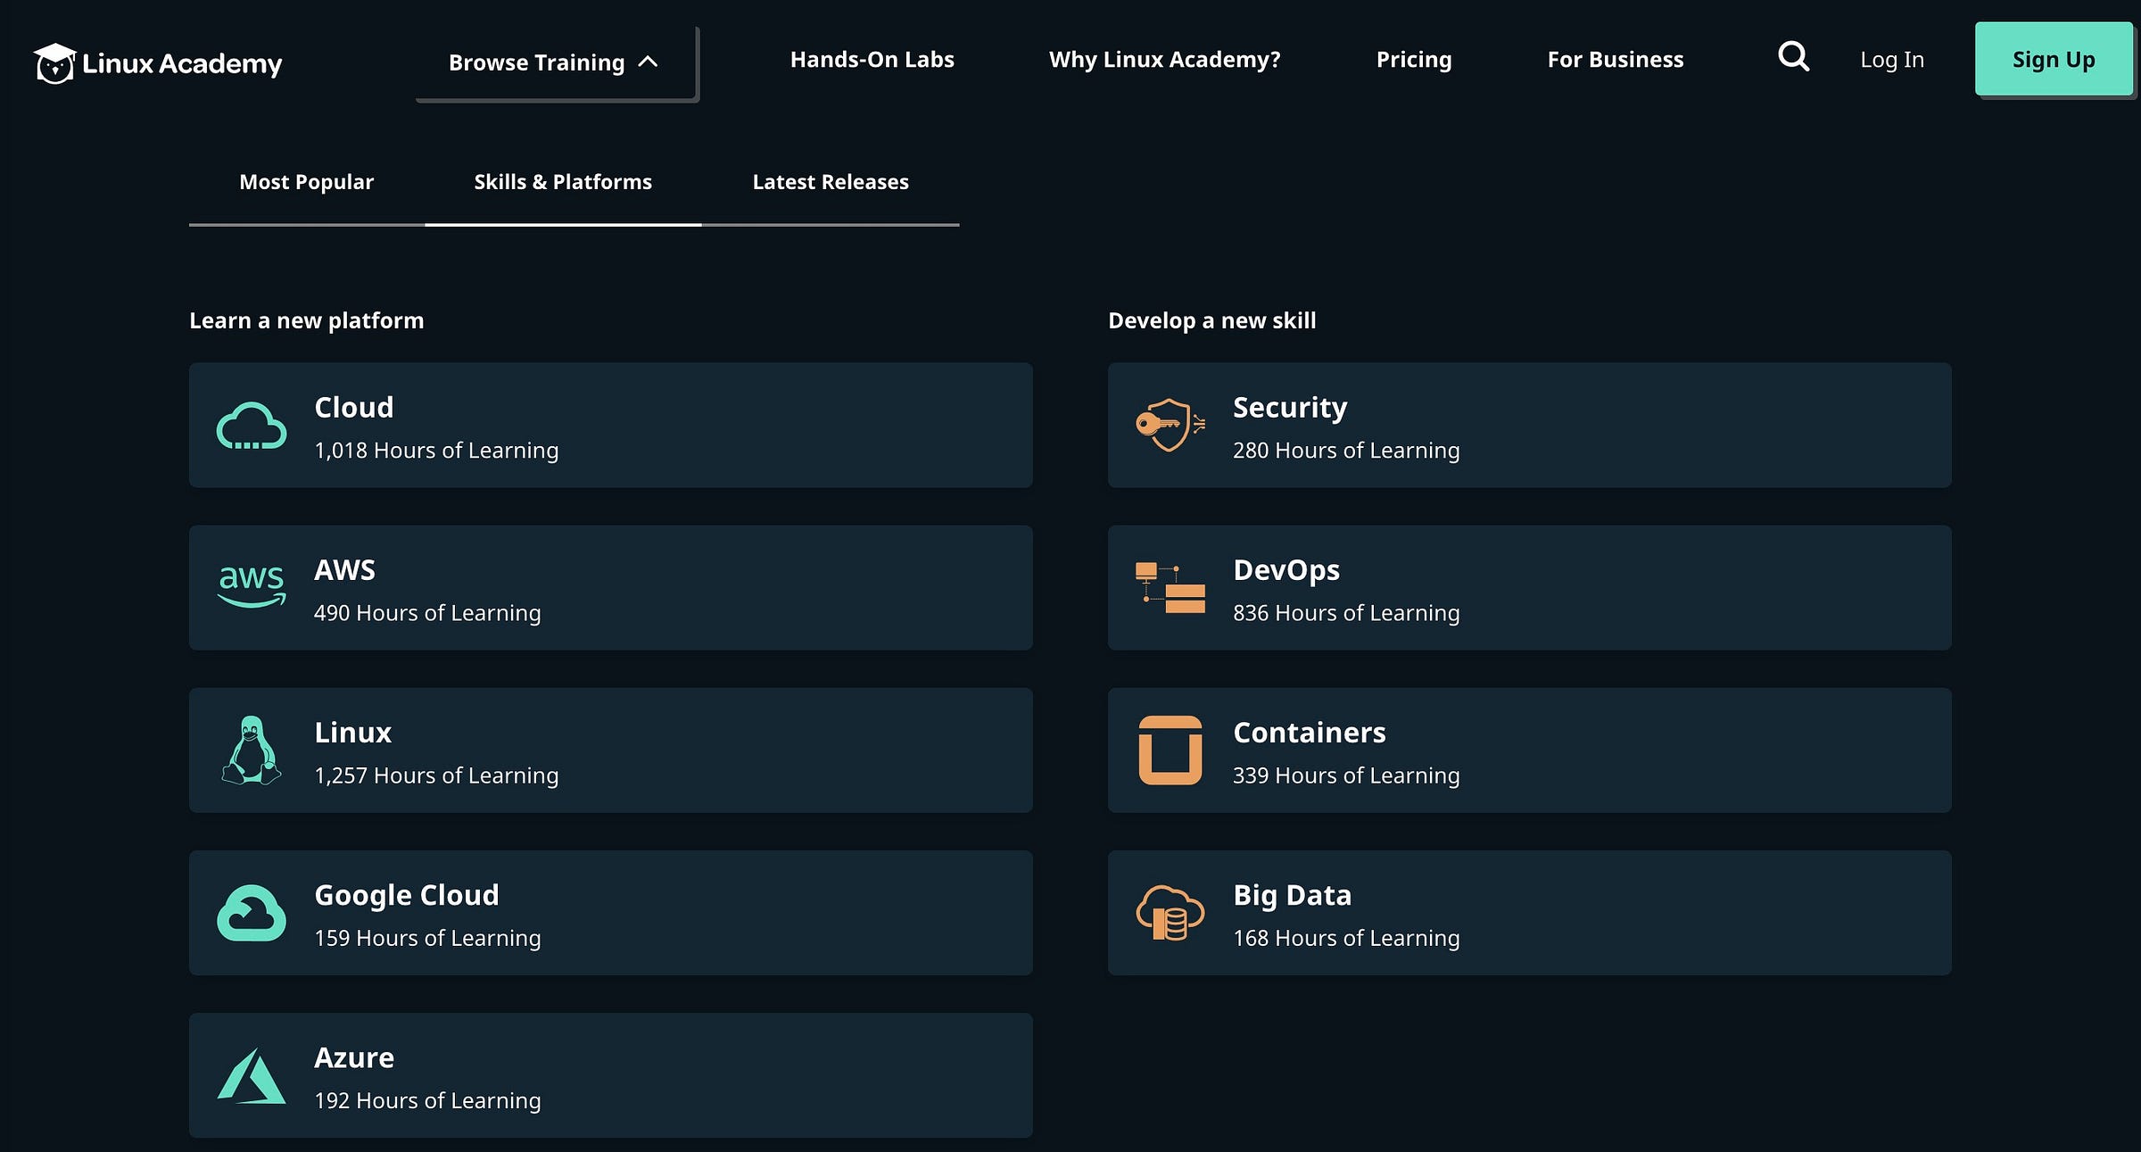Screen dimensions: 2141x1152
Task: Open the Why Linux Academy? page
Action: [1164, 60]
